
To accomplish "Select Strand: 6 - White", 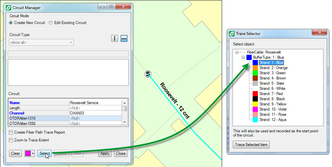I will click(272, 89).
